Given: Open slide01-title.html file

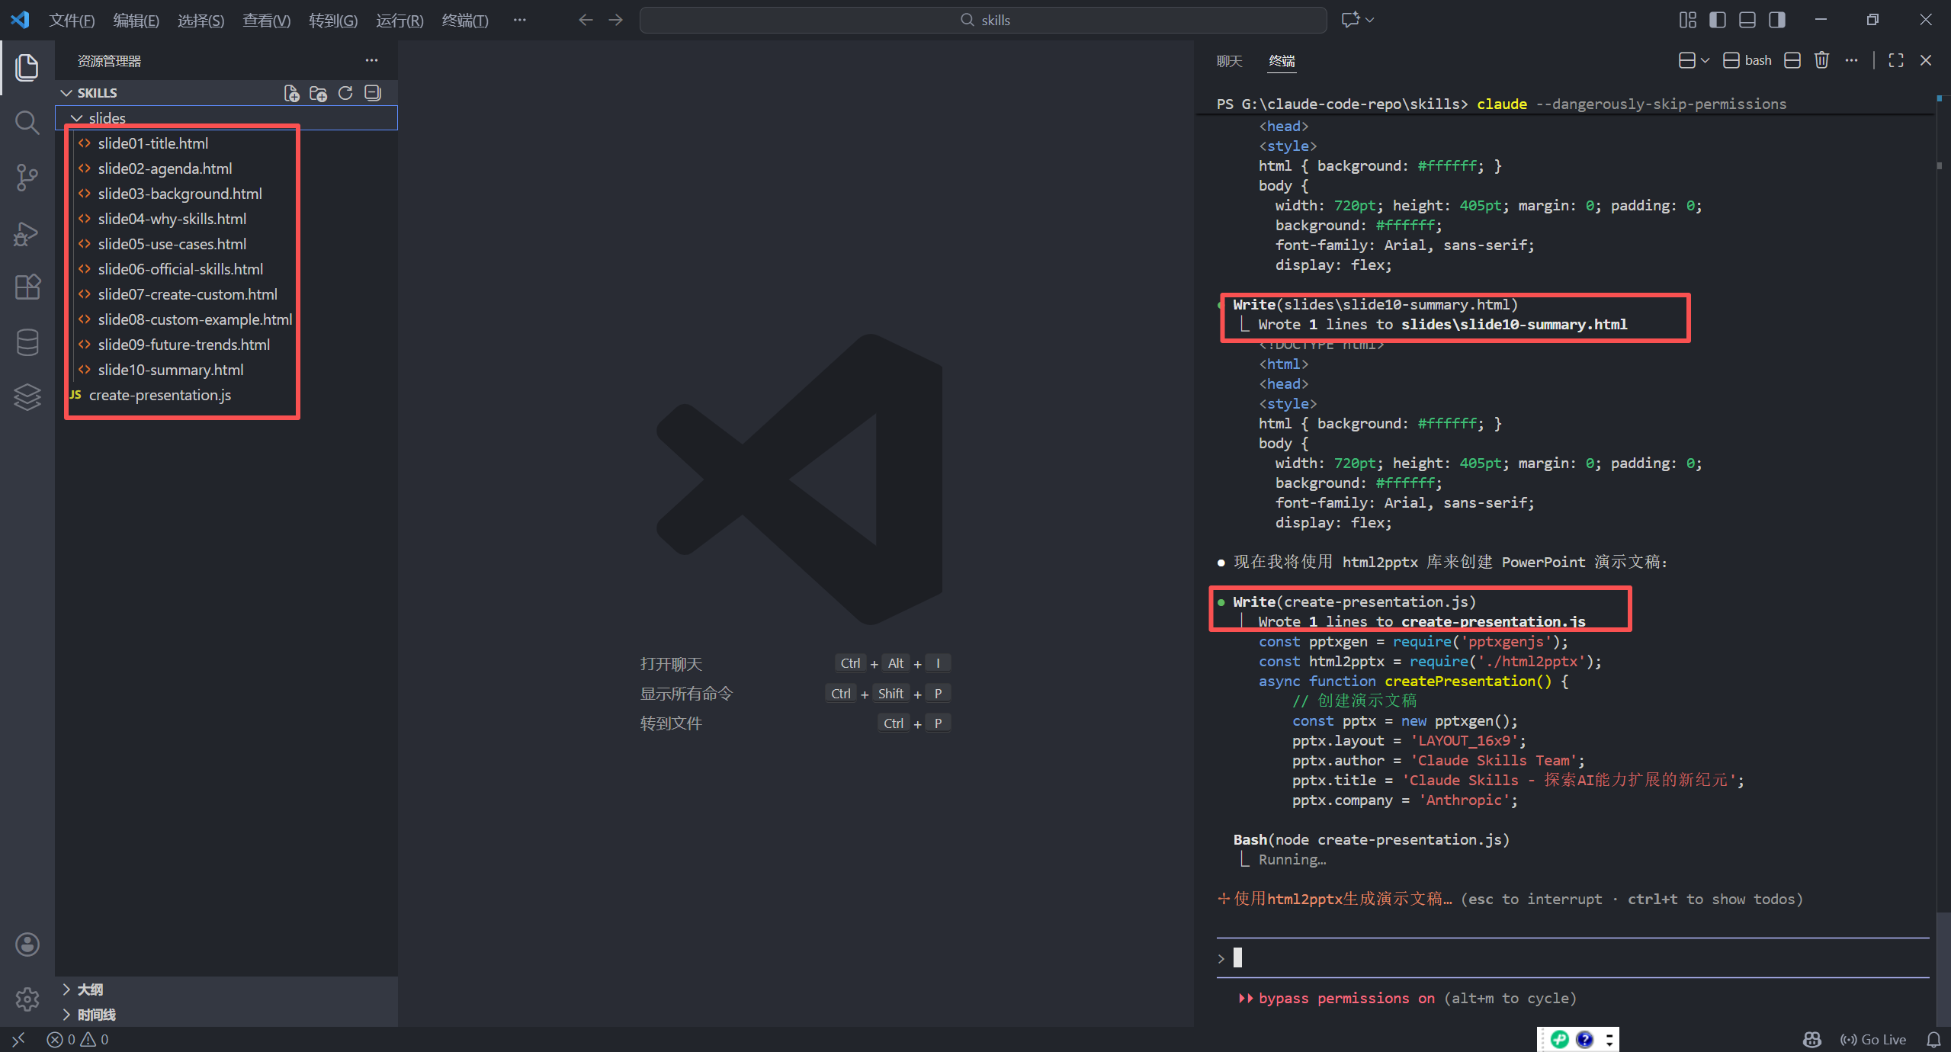Looking at the screenshot, I should pyautogui.click(x=153, y=143).
